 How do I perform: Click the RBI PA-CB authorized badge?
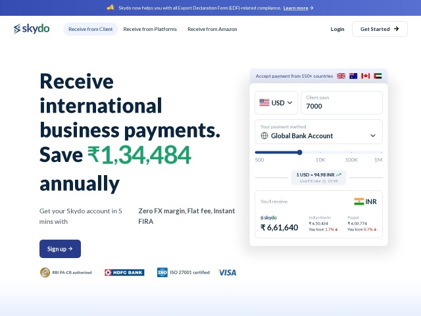(x=66, y=273)
